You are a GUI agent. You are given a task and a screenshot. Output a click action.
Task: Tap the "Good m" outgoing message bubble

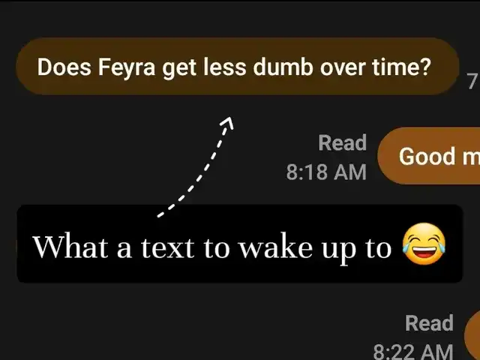pos(429,156)
